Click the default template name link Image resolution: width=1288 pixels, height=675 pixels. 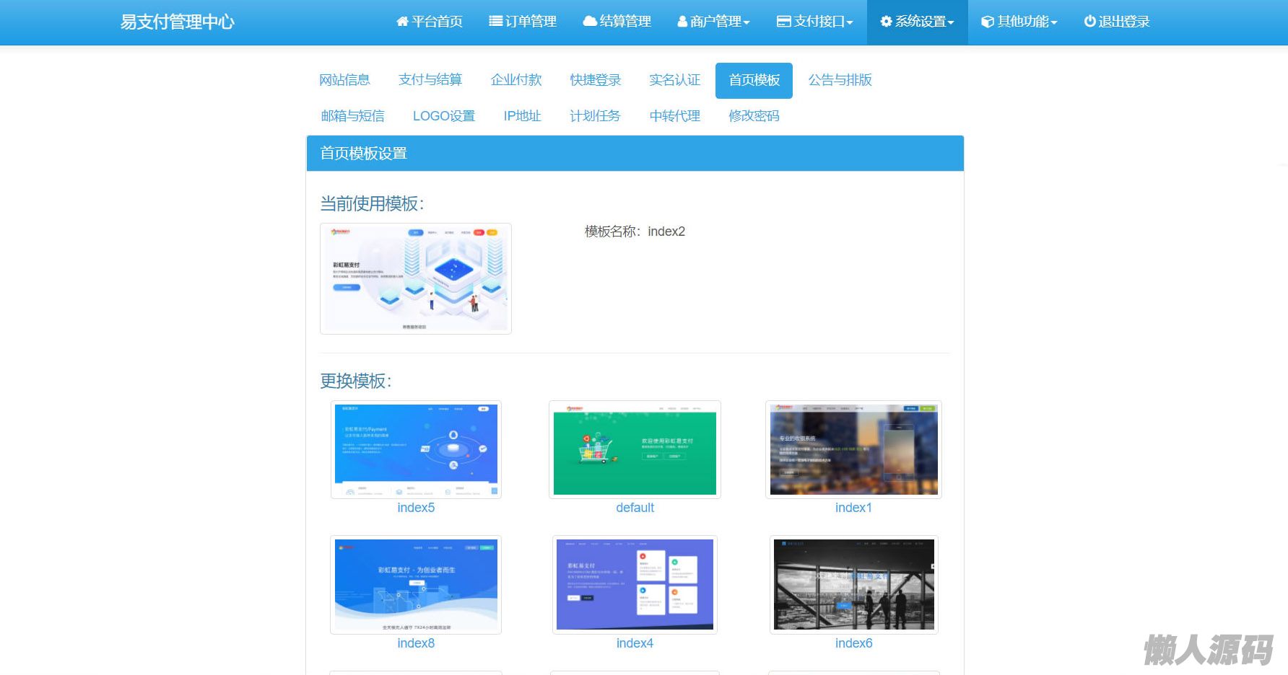point(635,508)
